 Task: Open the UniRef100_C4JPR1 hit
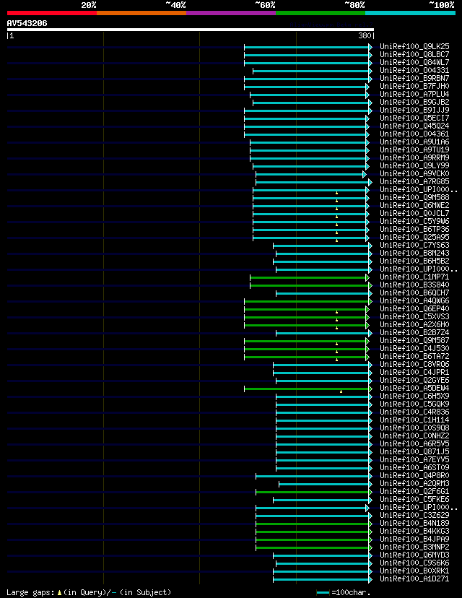coord(414,372)
